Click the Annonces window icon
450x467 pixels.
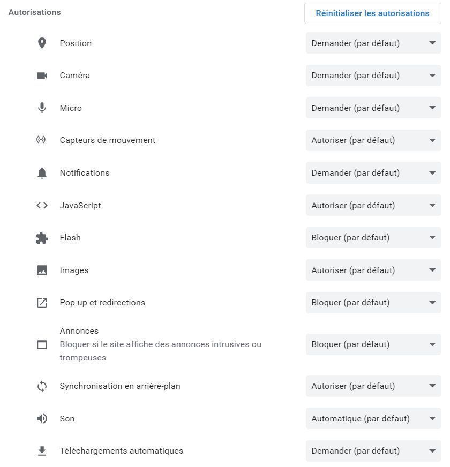(42, 344)
